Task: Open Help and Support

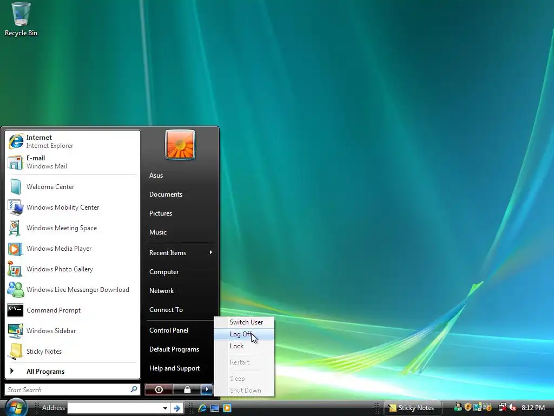Action: (180, 368)
